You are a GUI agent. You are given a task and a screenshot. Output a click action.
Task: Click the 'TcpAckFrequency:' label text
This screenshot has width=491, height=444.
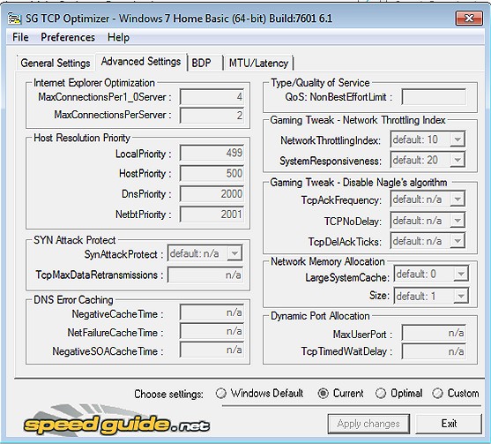[x=341, y=200]
